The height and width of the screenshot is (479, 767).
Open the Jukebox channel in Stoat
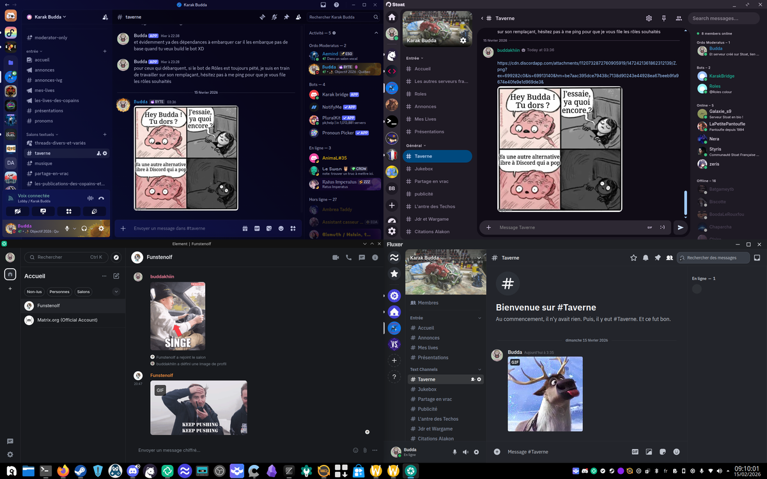point(424,169)
